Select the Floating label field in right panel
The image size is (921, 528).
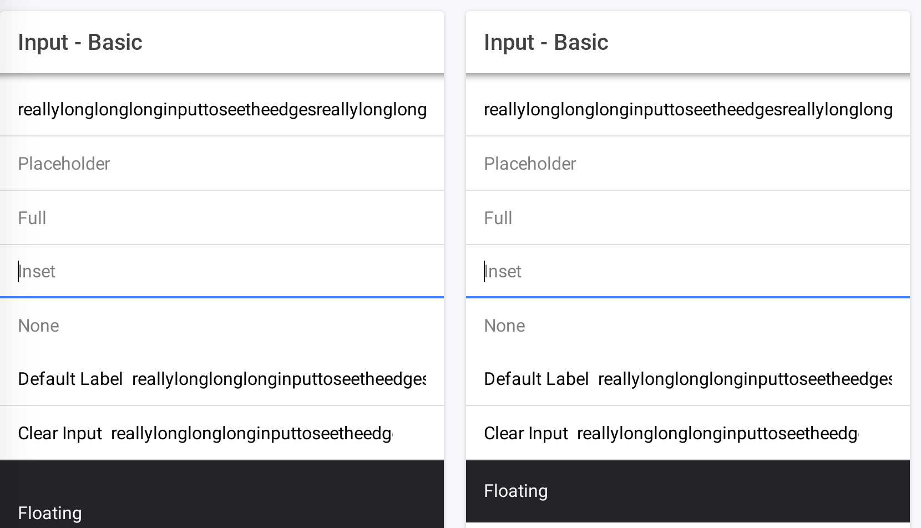coord(688,491)
